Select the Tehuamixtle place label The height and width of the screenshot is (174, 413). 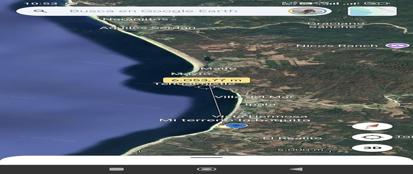click(194, 84)
